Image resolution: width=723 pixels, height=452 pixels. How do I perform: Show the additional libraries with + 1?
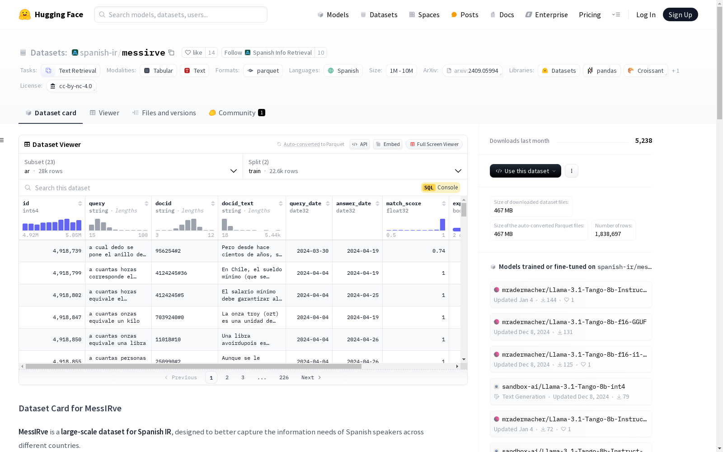[x=676, y=71]
